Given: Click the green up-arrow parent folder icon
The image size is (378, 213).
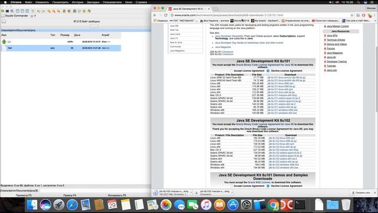Looking at the screenshot, I should pyautogui.click(x=4, y=41).
